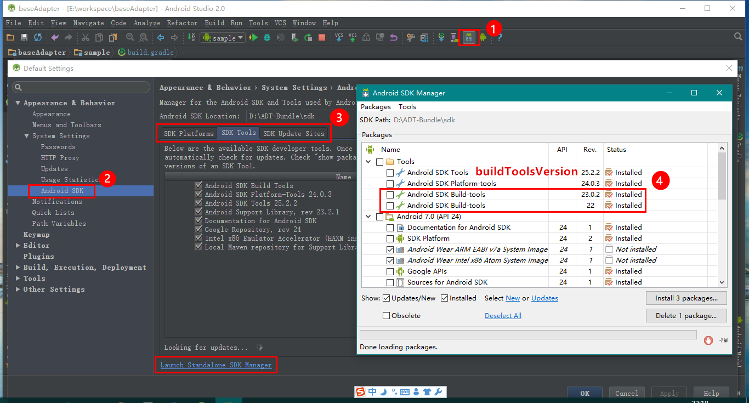Click Launch Standalone SDK Manager link
749x403 pixels.
[x=215, y=365]
